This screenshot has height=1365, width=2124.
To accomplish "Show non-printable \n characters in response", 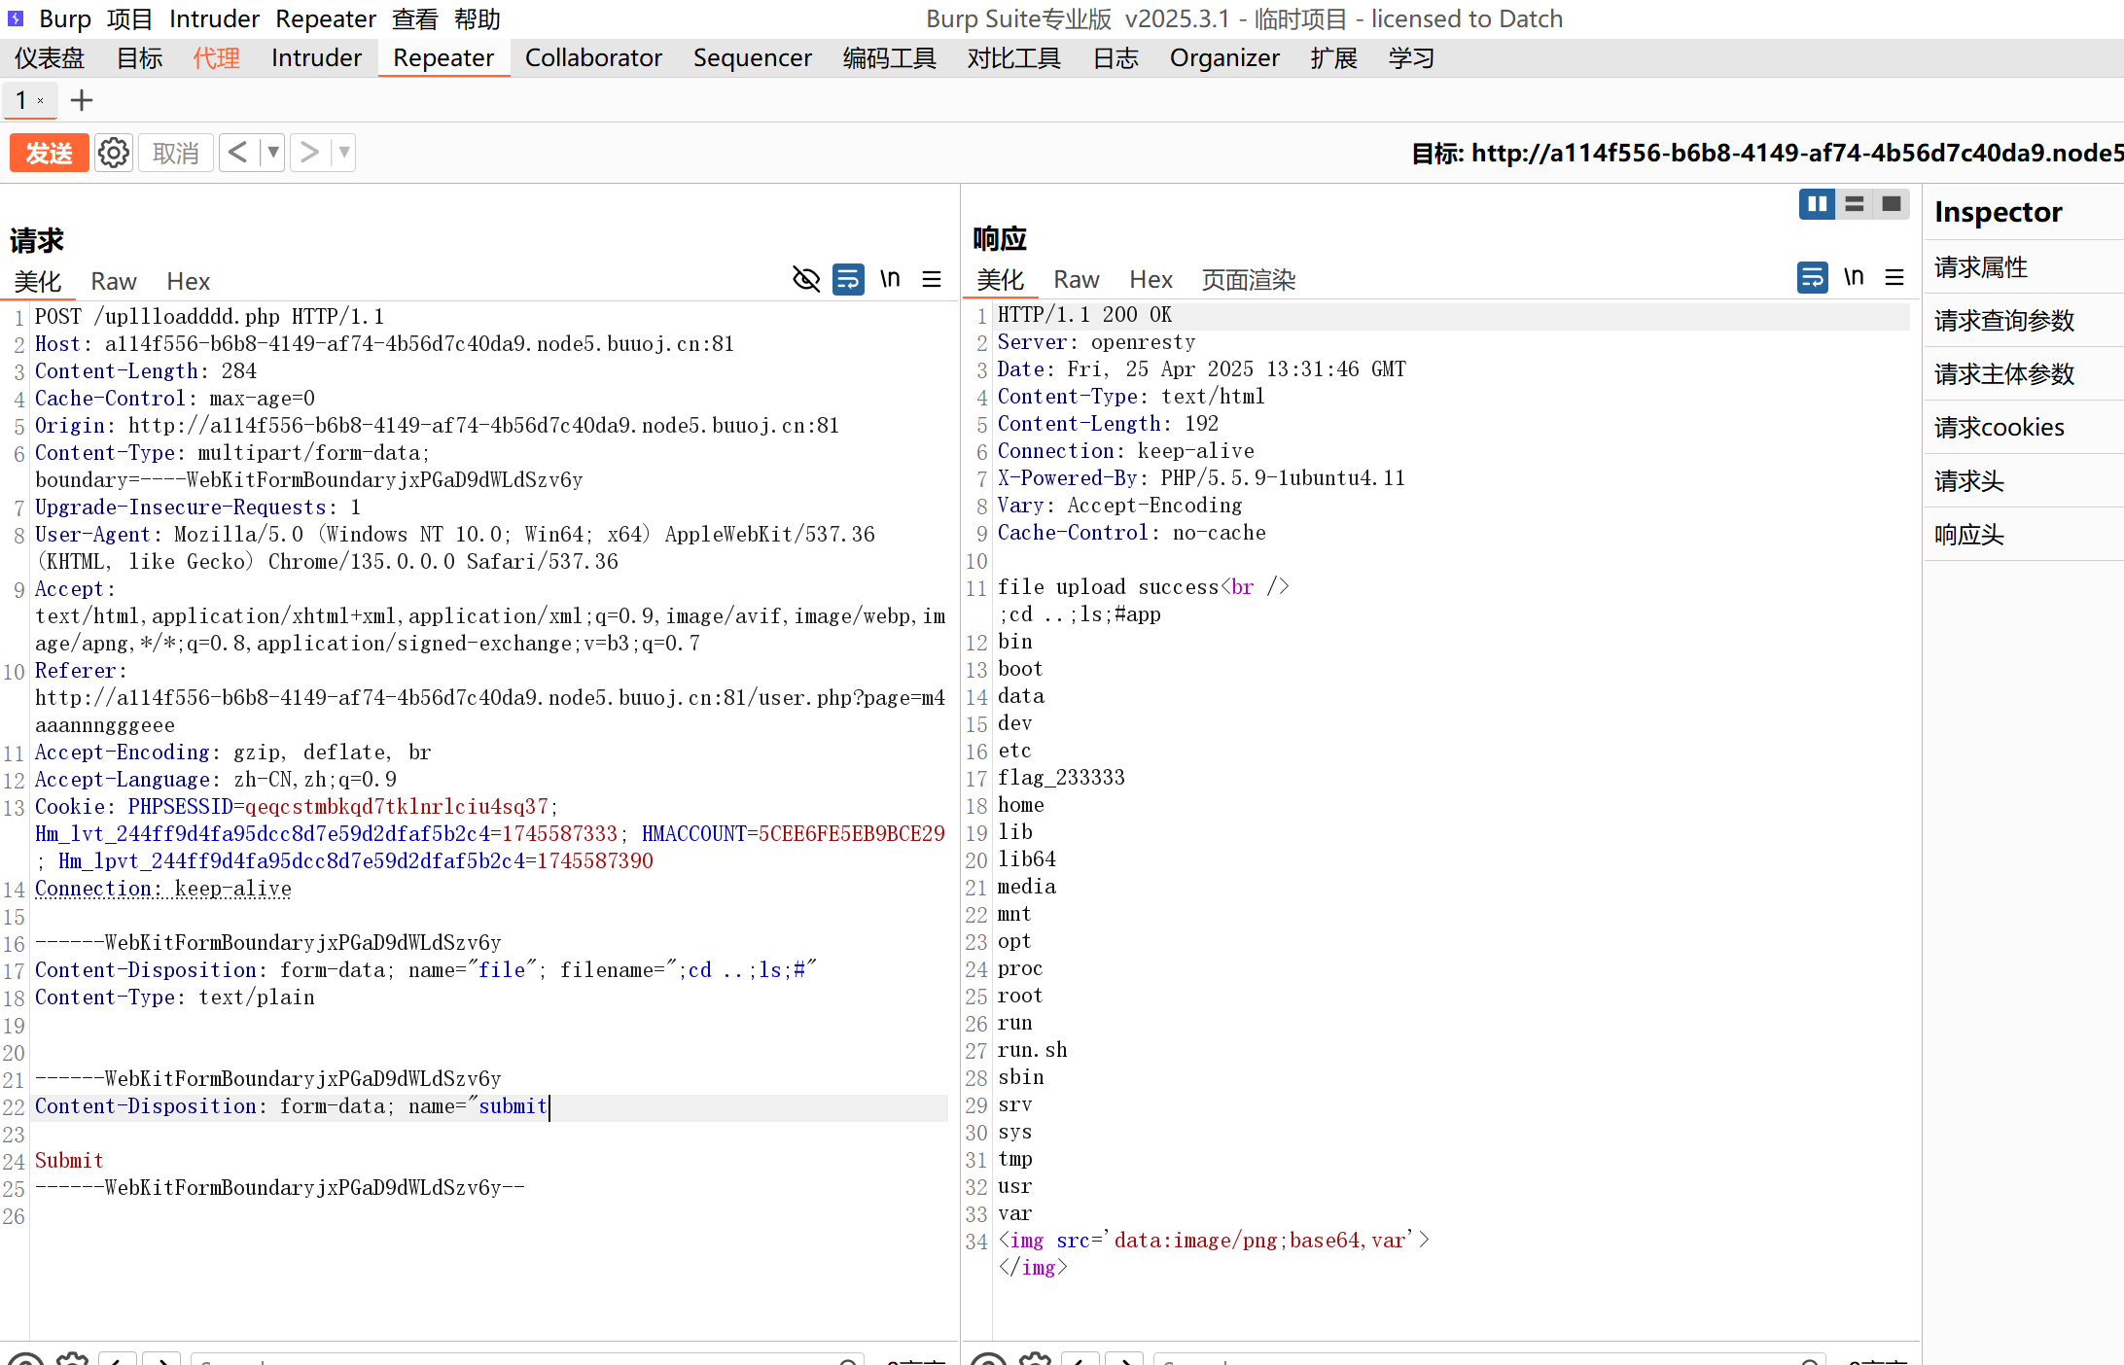I will click(1854, 278).
